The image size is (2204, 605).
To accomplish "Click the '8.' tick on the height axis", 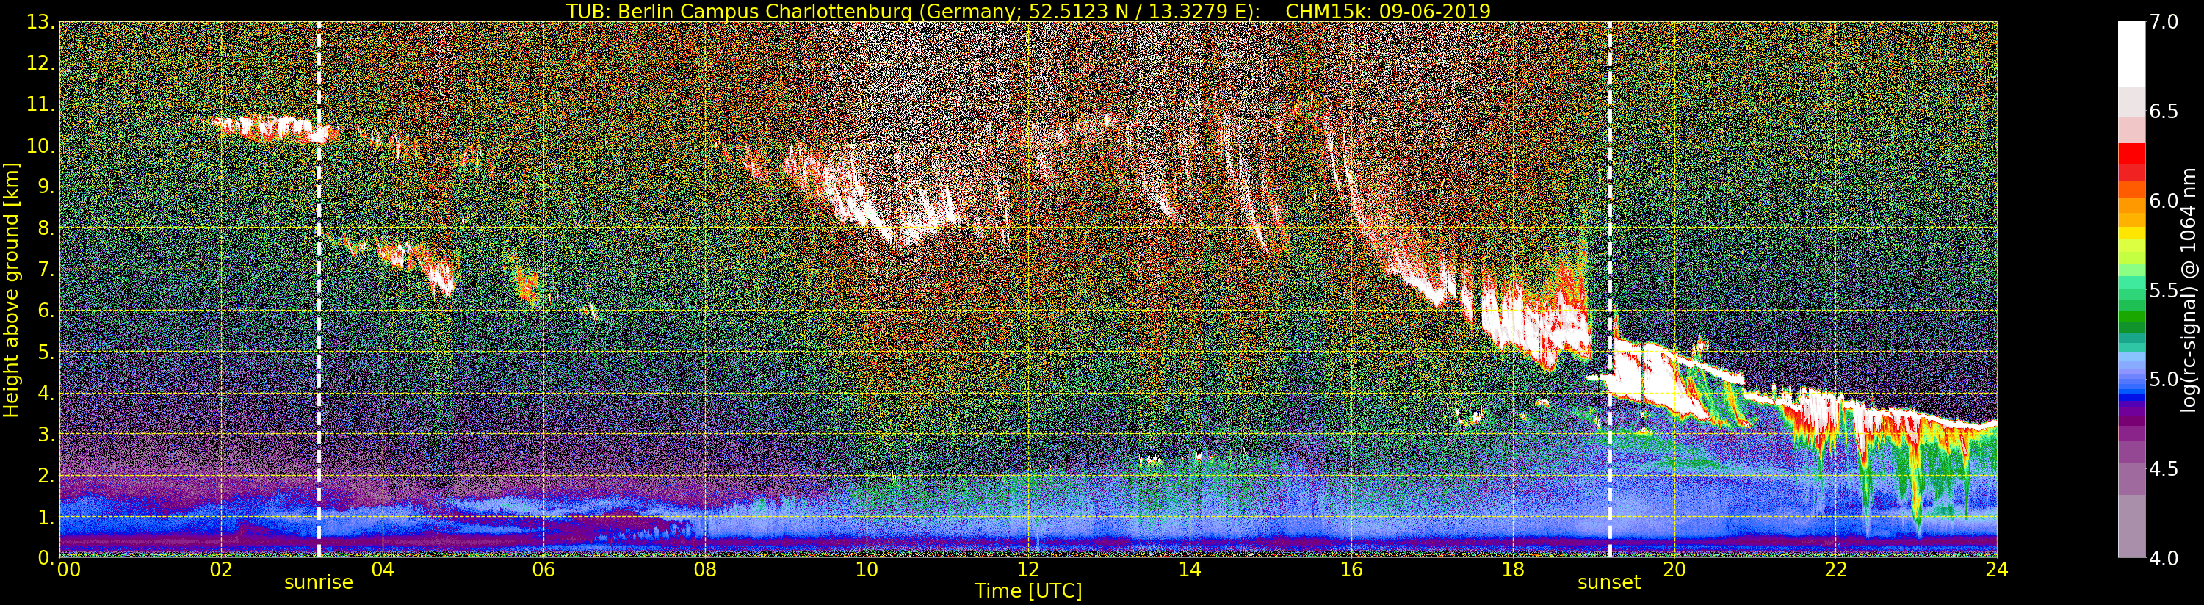I will [x=45, y=228].
